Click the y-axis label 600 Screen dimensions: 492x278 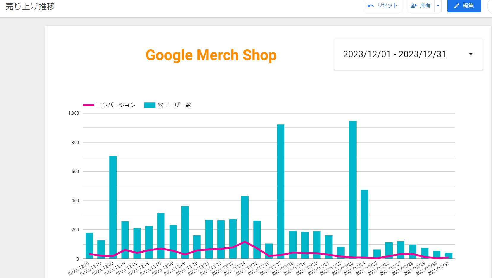(x=75, y=171)
